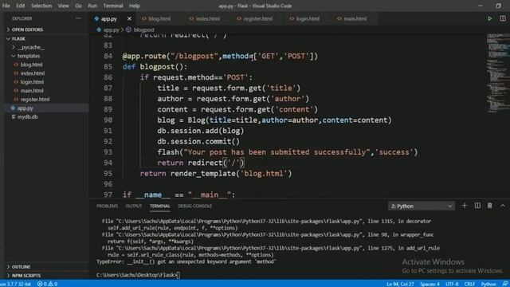Open the Terminal menu

[x=113, y=6]
